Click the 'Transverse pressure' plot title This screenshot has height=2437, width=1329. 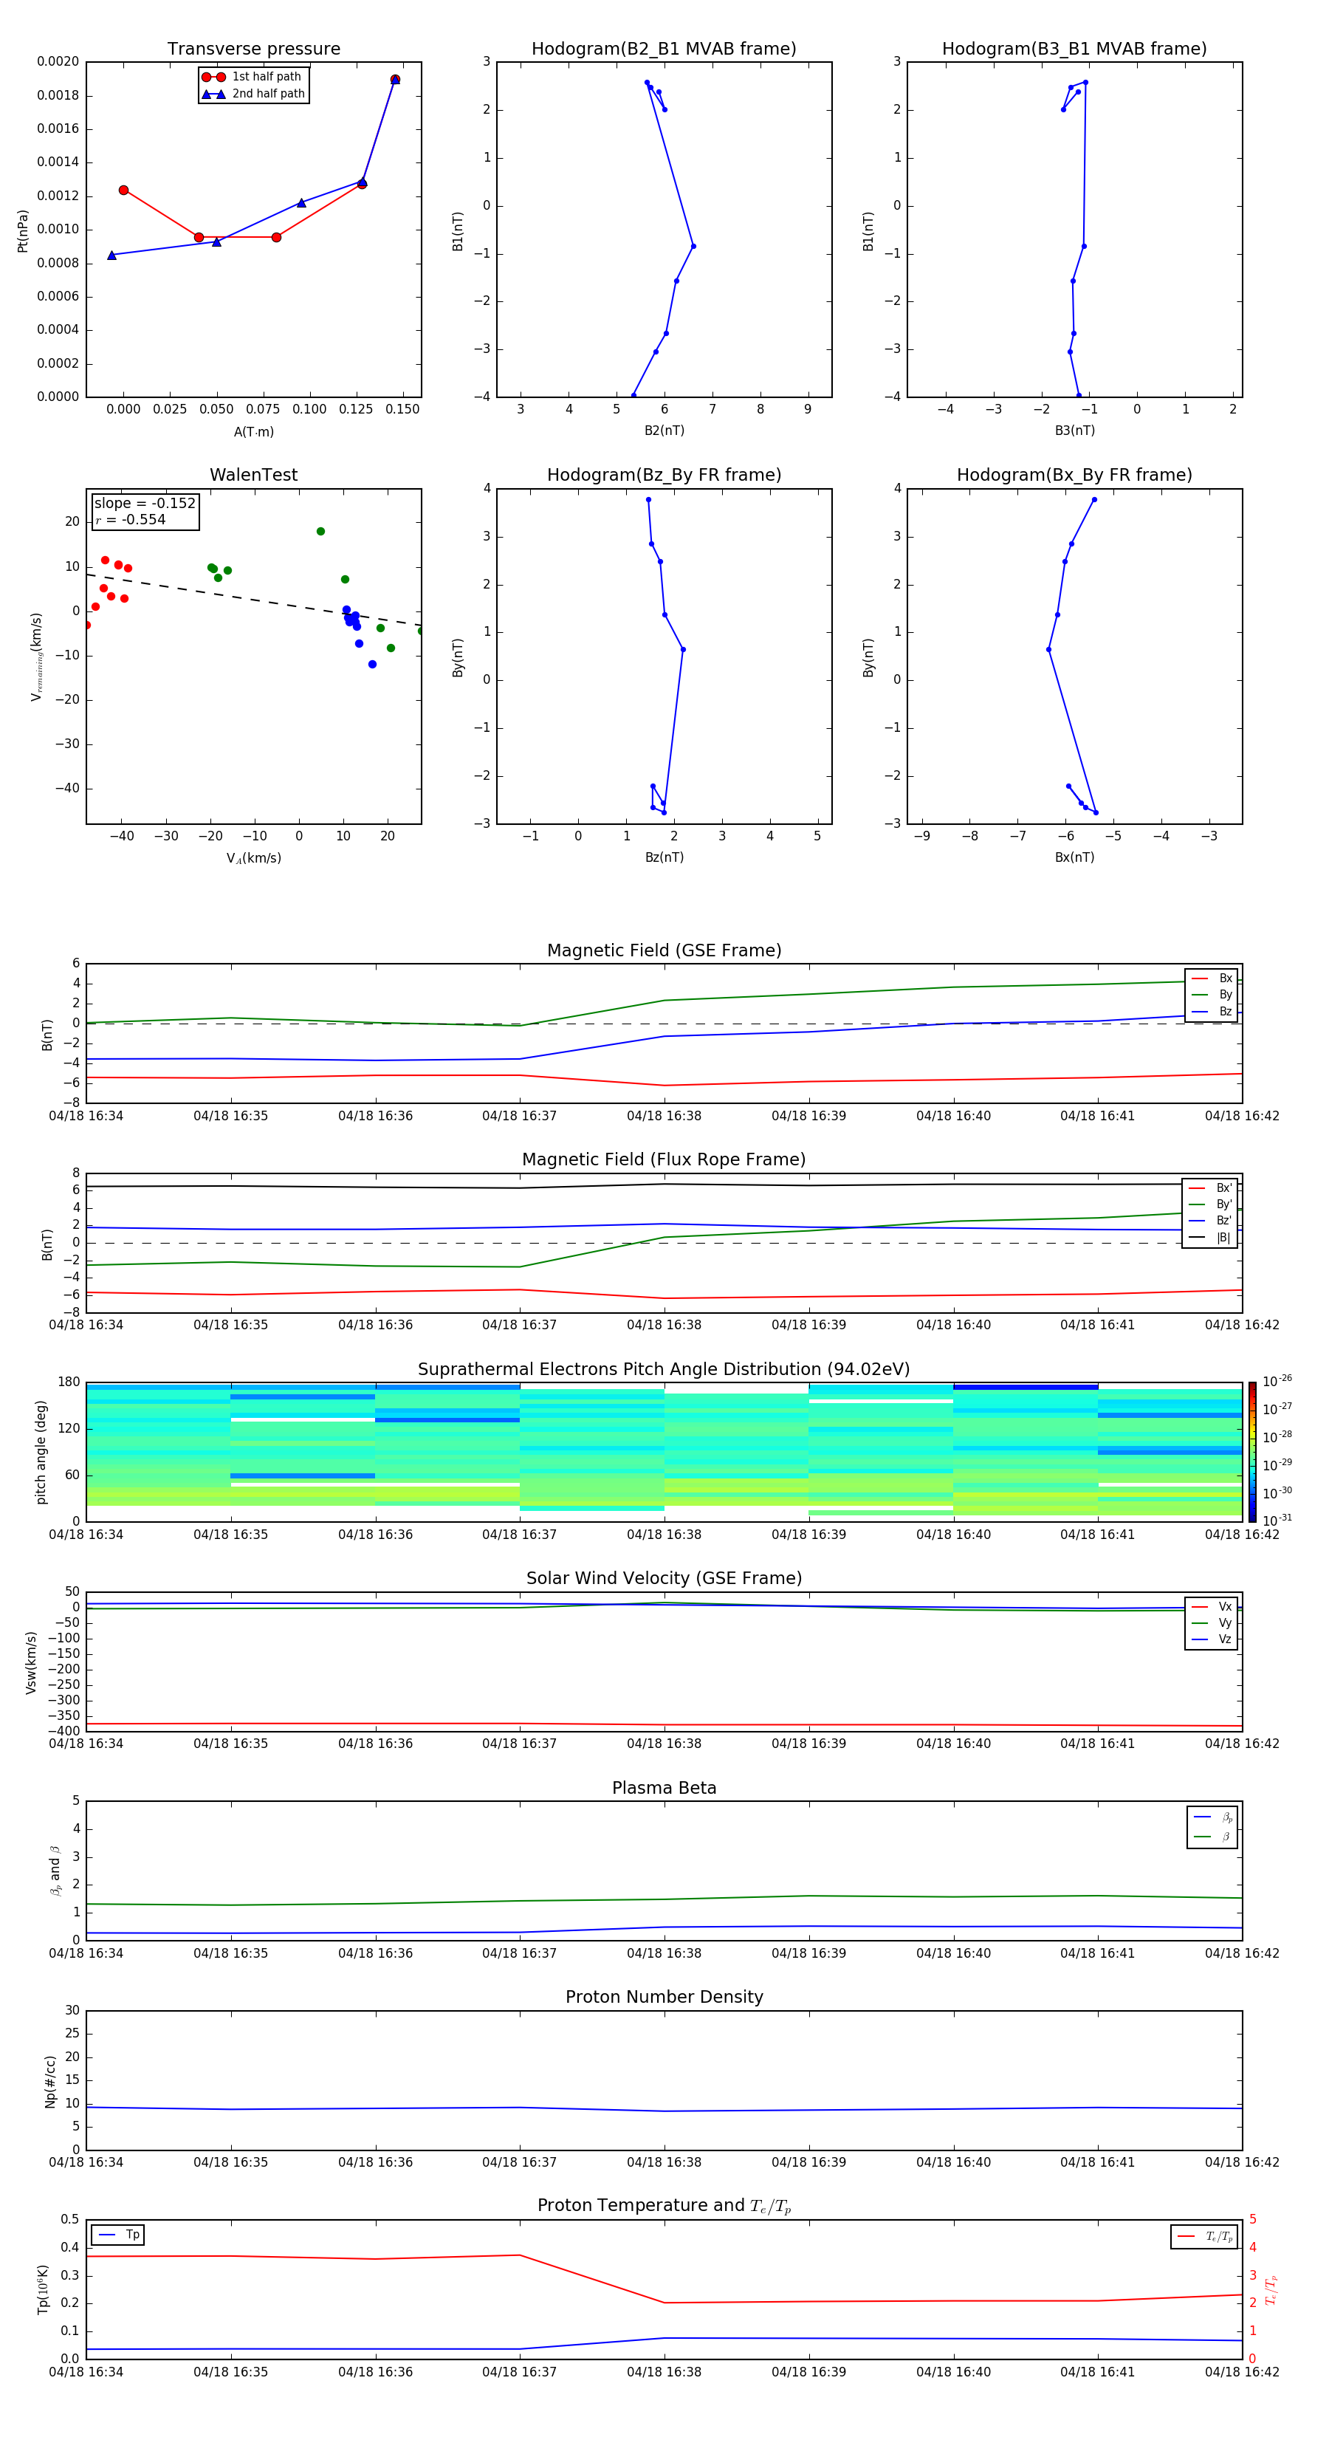[253, 48]
